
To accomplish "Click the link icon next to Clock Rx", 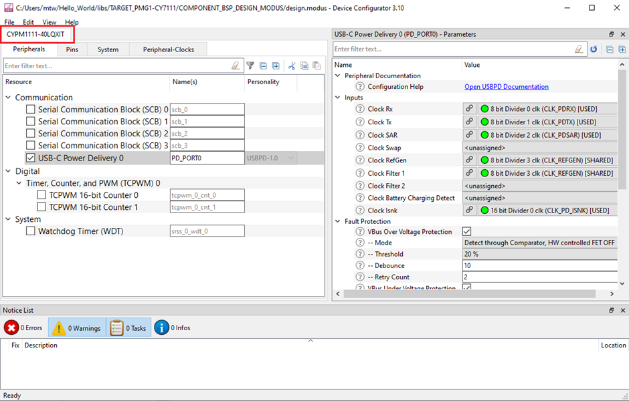I will pos(469,108).
